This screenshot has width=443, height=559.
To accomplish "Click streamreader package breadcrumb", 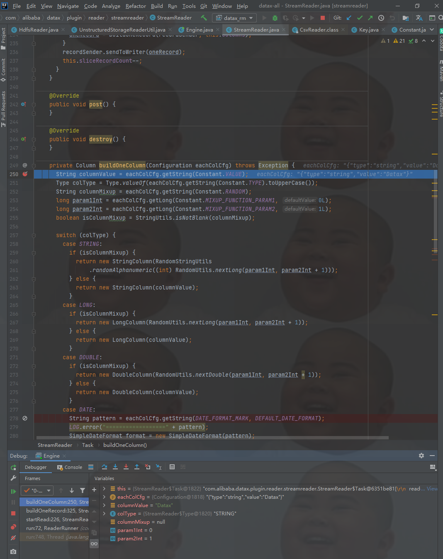I will (x=127, y=18).
